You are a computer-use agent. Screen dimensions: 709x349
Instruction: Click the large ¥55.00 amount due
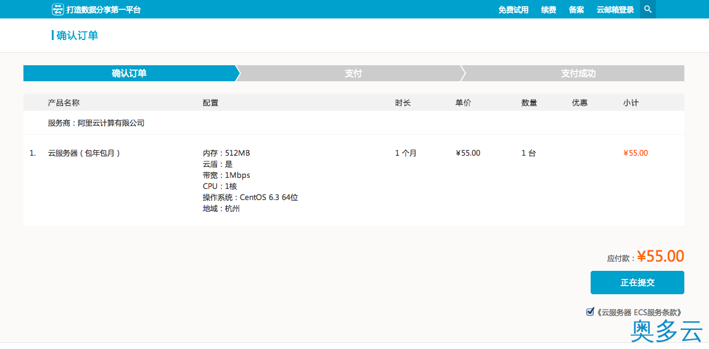click(661, 257)
